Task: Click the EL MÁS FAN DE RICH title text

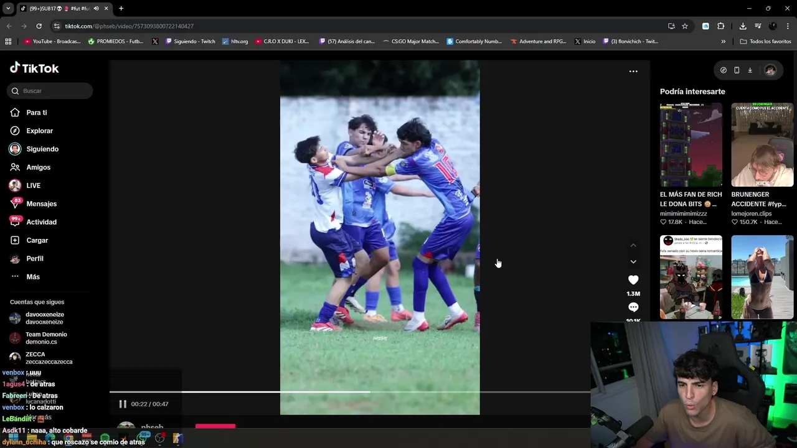Action: point(691,199)
